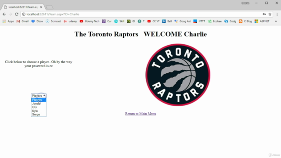Image resolution: width=281 pixels, height=158 pixels.
Task: Click the Players dropdown box
Action: coord(39,96)
